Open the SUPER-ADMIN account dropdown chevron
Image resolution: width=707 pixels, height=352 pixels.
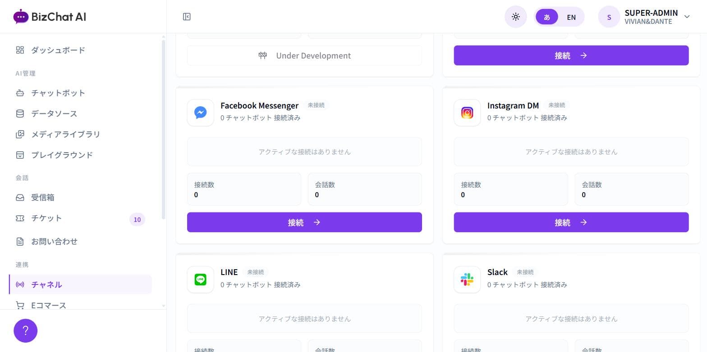coord(687,17)
